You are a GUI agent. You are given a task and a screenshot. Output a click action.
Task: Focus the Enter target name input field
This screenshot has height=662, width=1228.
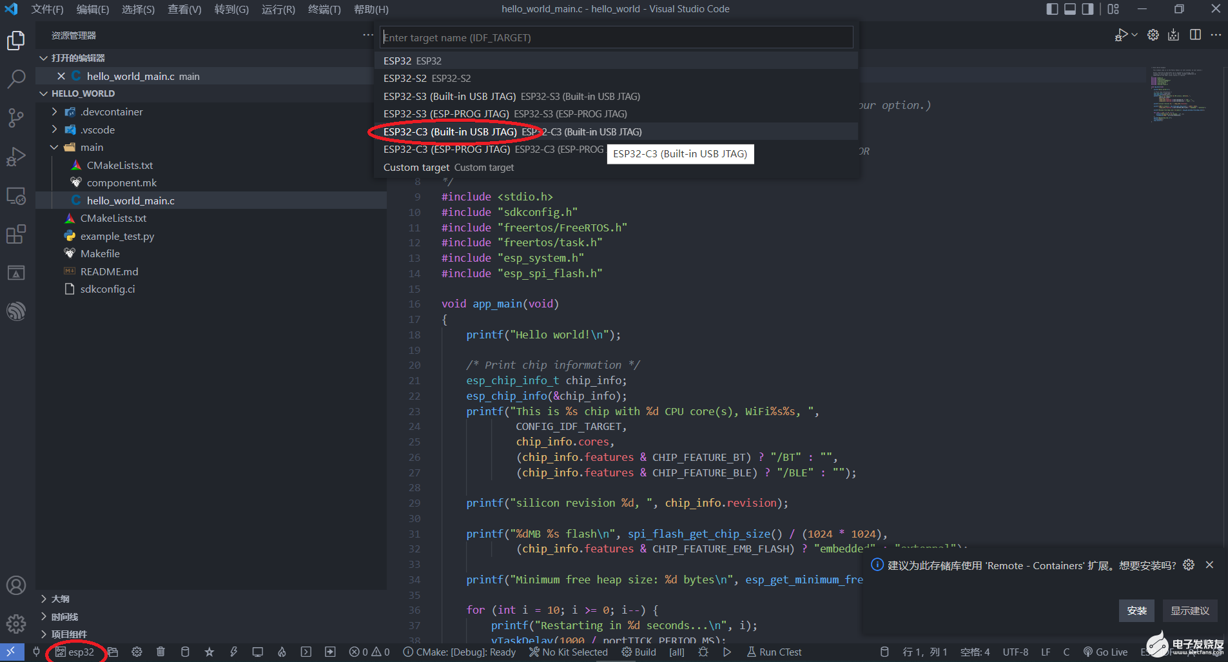(x=616, y=37)
